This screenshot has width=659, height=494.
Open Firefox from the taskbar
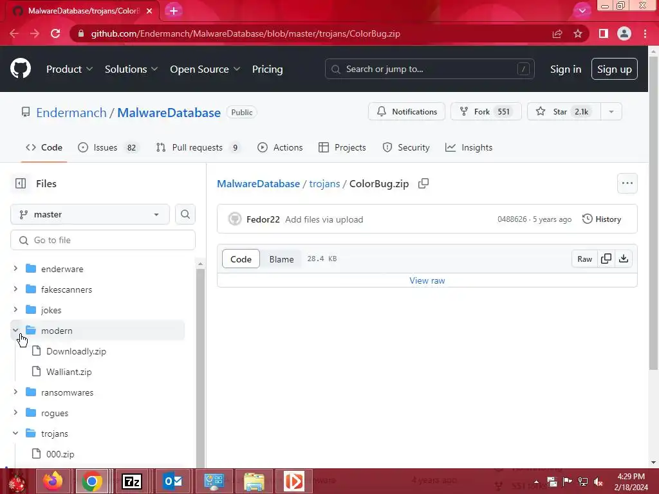(x=53, y=481)
